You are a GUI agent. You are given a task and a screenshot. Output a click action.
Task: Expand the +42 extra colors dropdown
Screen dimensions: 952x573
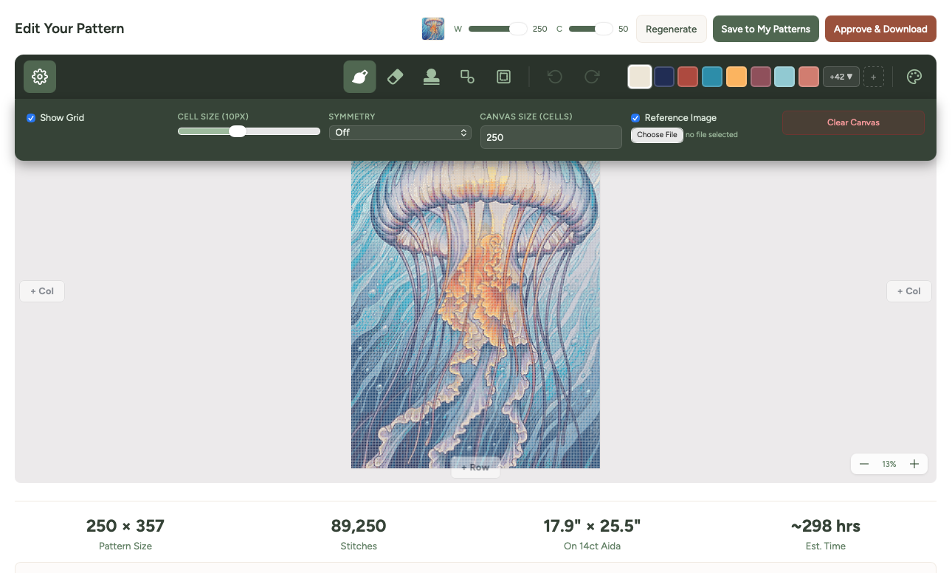click(841, 76)
